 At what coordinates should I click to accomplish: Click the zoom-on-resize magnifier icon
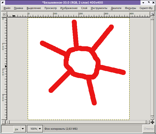point(152,14)
